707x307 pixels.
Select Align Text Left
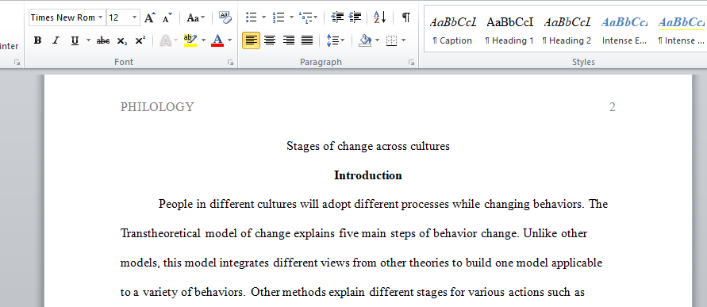coord(252,40)
